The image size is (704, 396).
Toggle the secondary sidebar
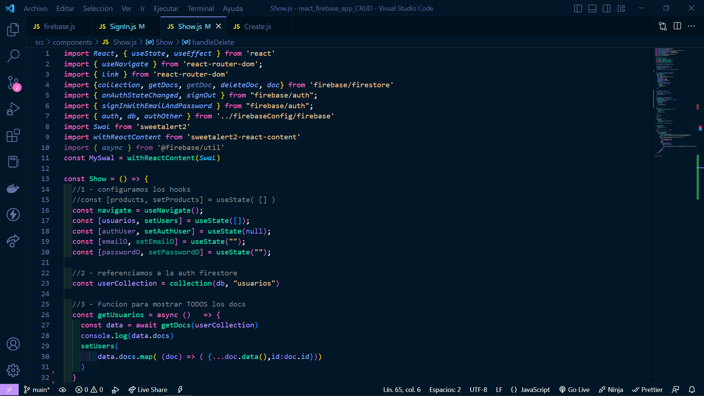click(x=607, y=8)
